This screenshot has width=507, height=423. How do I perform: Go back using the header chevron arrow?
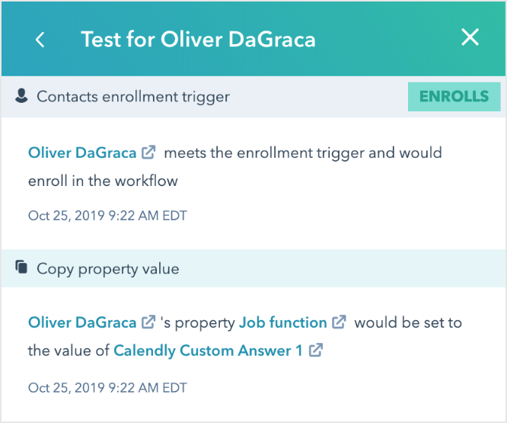pos(40,40)
